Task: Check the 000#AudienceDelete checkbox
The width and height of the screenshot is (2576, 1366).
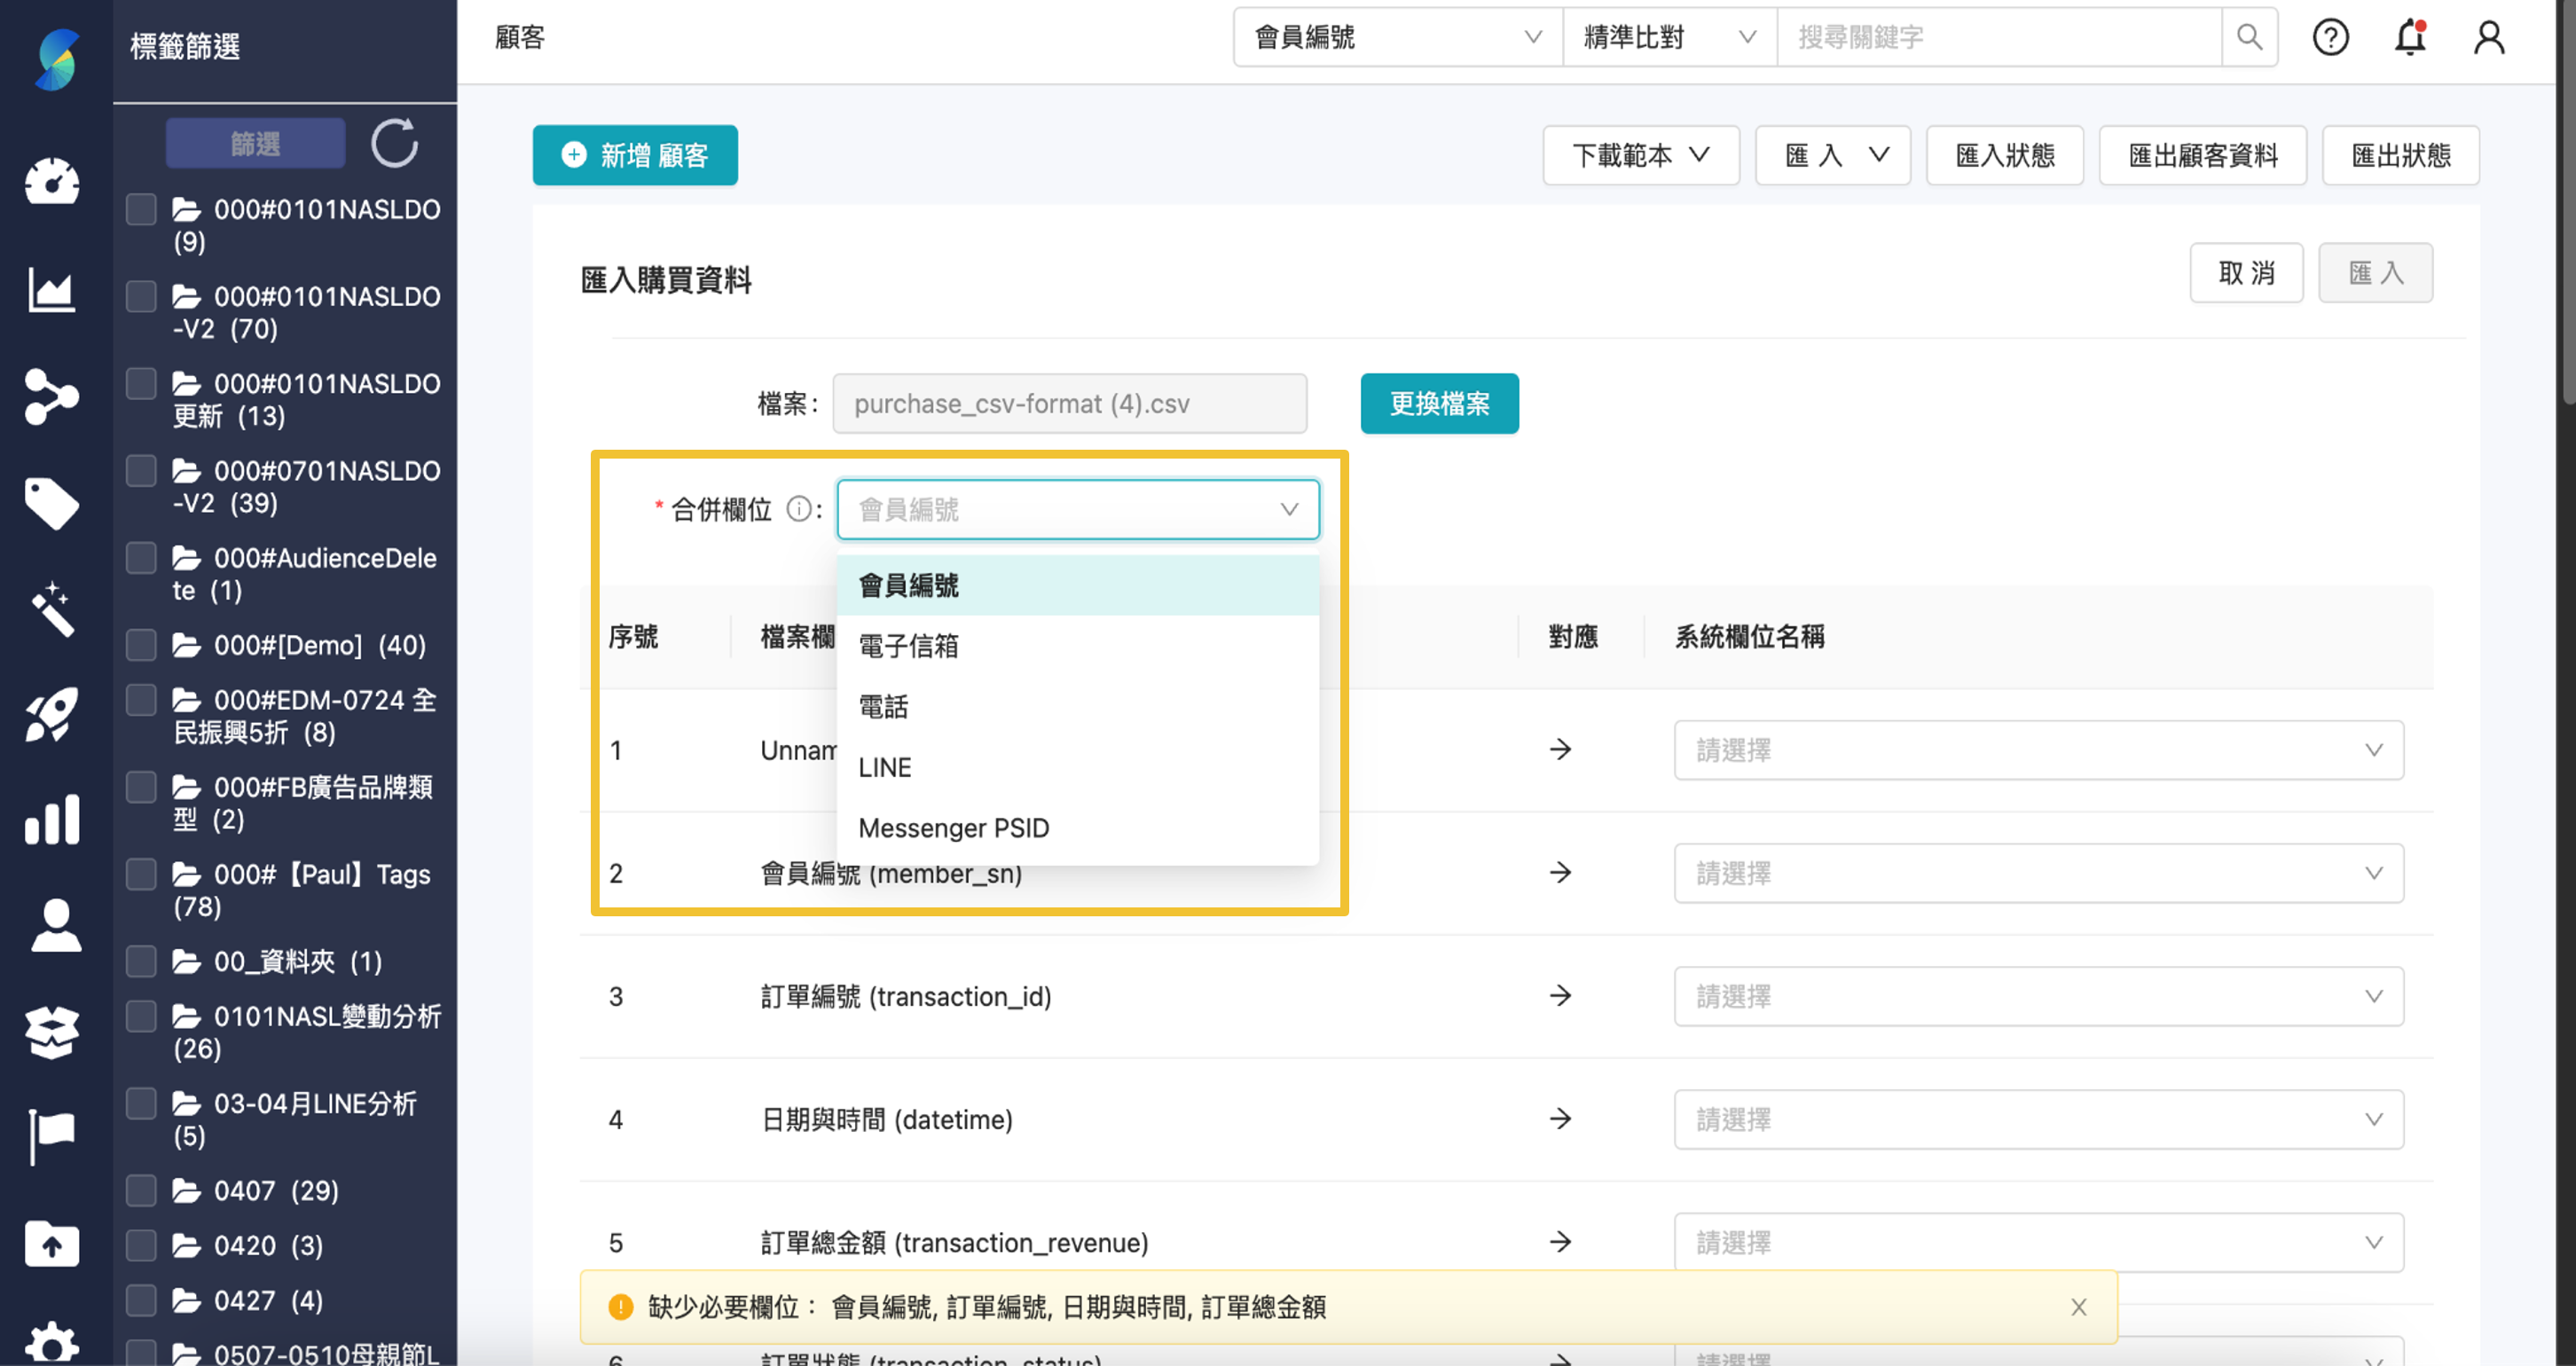Action: [x=140, y=558]
